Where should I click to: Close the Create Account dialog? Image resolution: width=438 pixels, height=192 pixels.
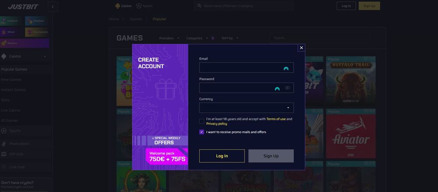tap(301, 48)
